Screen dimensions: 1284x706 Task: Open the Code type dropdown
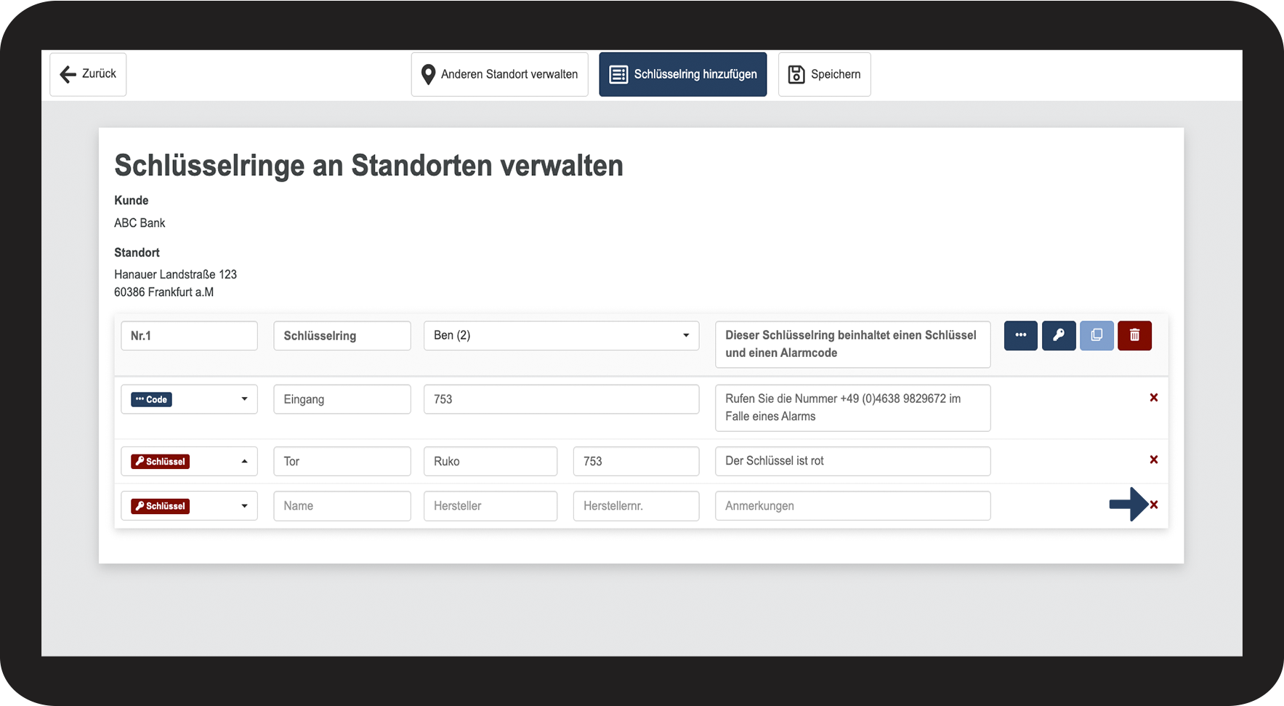189,399
